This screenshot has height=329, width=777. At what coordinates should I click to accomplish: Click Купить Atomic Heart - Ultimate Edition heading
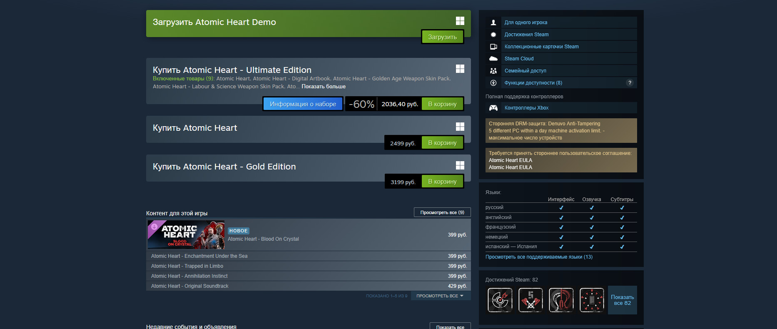232,70
